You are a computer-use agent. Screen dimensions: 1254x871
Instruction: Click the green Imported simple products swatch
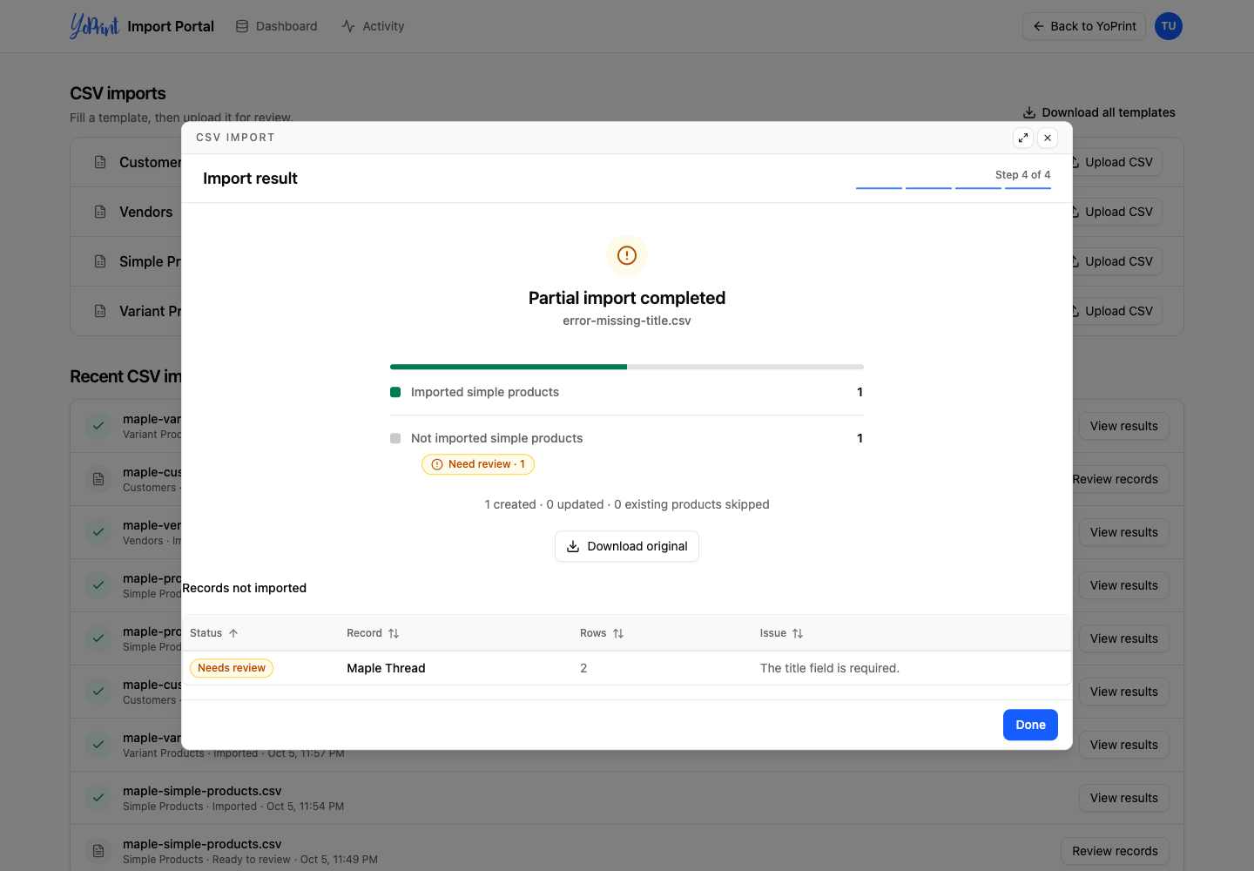(395, 392)
